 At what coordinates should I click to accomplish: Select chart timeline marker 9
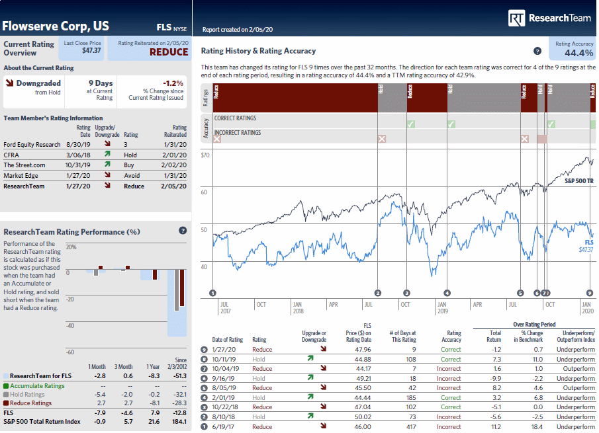click(x=590, y=293)
